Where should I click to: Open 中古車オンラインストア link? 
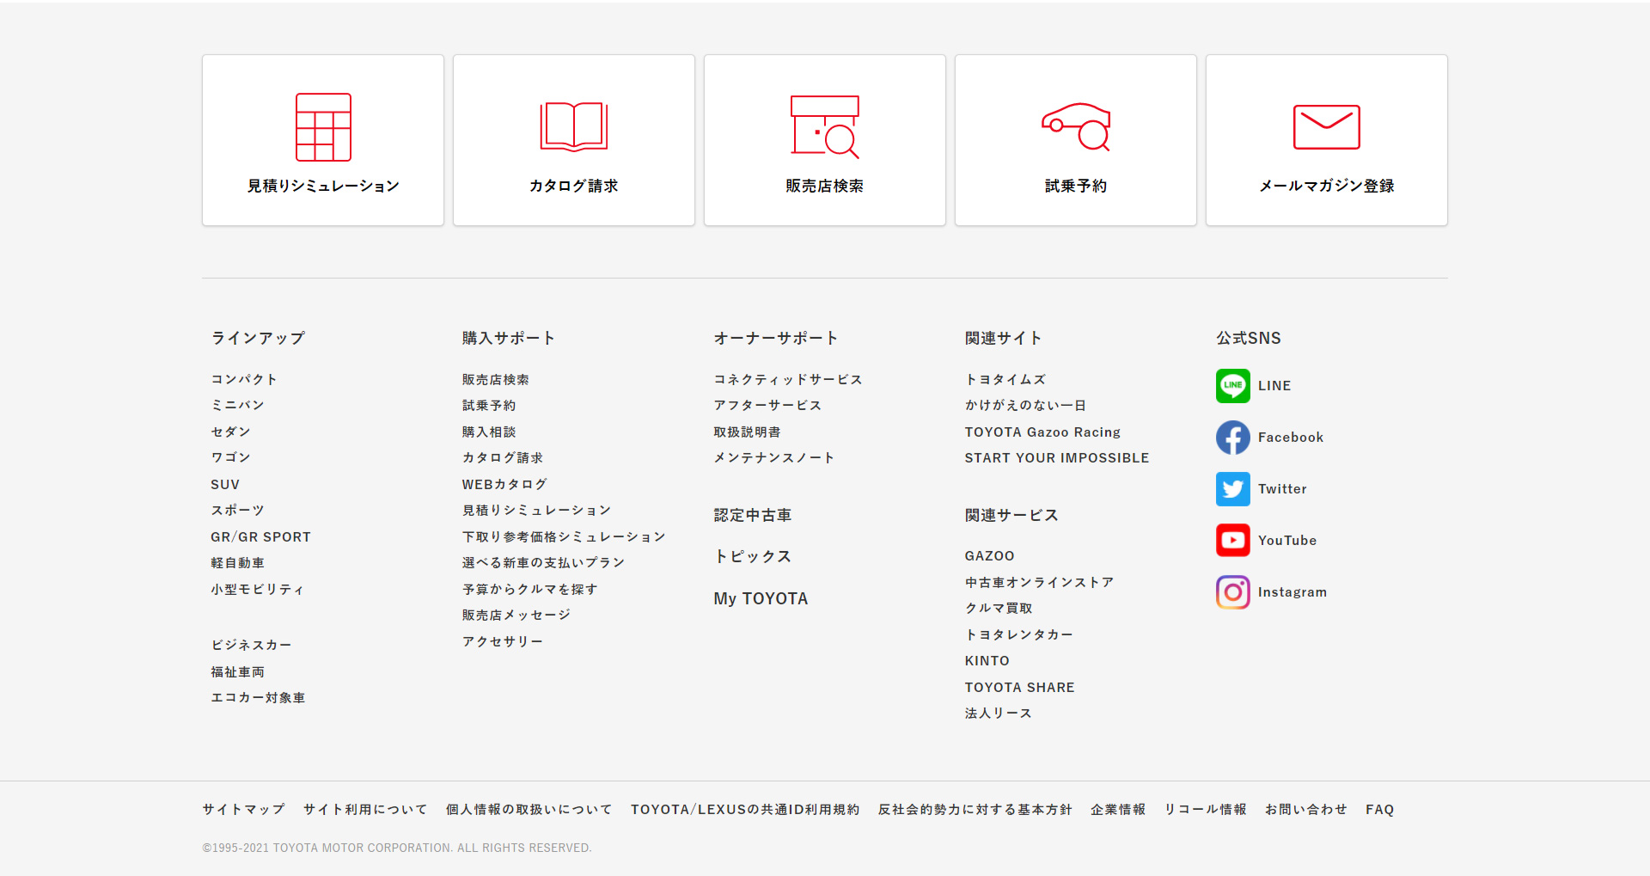[1040, 583]
